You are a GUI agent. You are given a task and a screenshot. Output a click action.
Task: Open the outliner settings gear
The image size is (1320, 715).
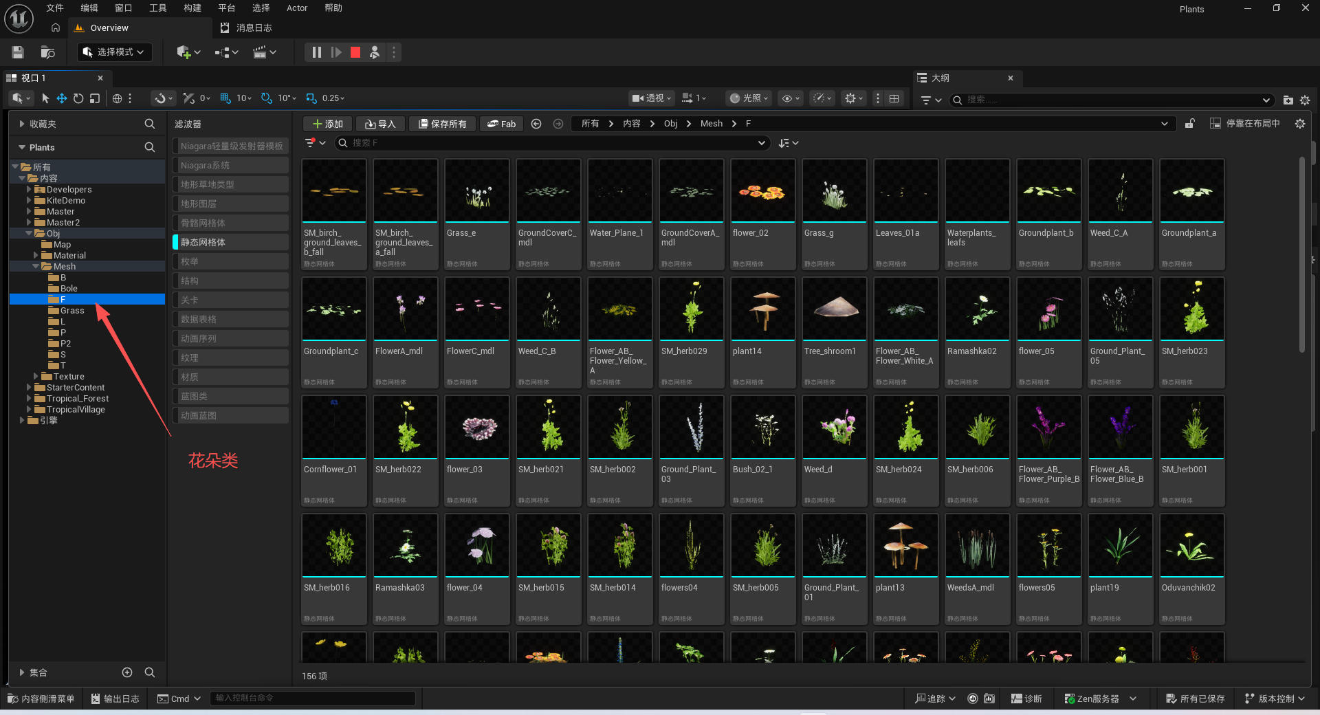(x=1305, y=100)
